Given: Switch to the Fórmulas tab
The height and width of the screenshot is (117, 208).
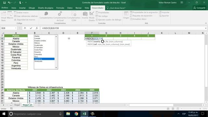Looking at the screenshot, I should (x=60, y=8).
